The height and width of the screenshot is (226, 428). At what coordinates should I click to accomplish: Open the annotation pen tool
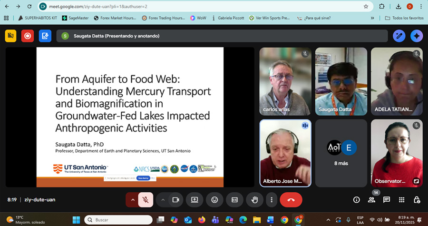[x=399, y=36]
